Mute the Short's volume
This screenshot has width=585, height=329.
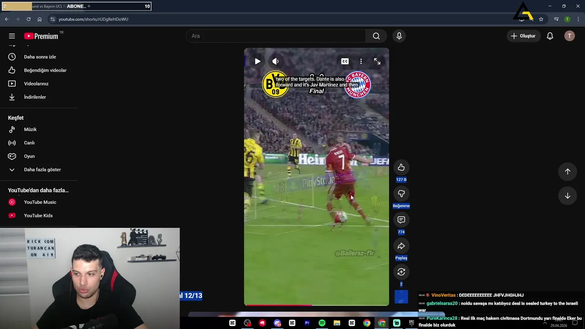click(275, 61)
